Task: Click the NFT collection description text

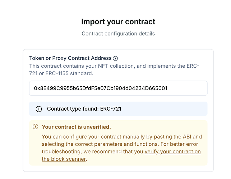Action: (x=114, y=70)
